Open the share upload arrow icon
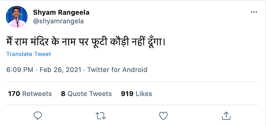This screenshot has height=126, width=266. [x=226, y=116]
